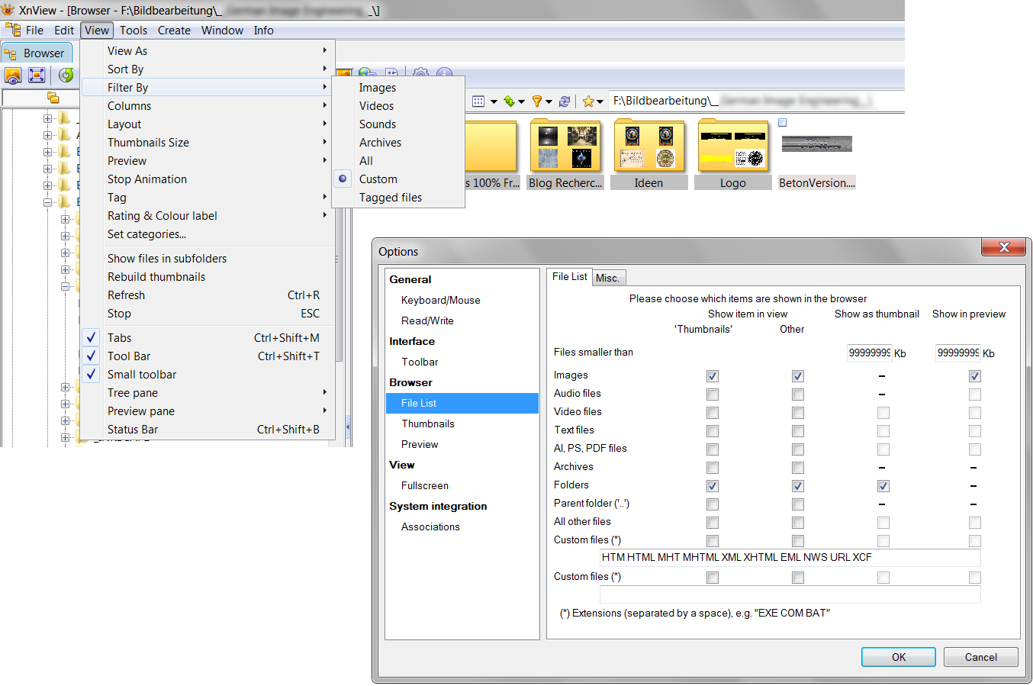Viewport: 1033px width, 686px height.
Task: Click the fullscreen toolbar icon
Action: point(37,75)
